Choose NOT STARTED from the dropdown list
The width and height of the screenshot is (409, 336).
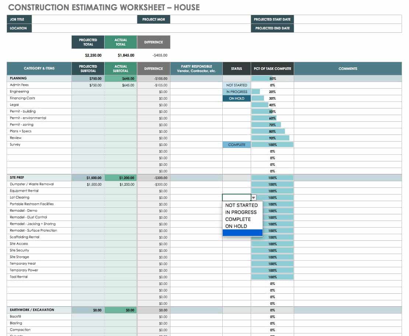click(x=241, y=205)
